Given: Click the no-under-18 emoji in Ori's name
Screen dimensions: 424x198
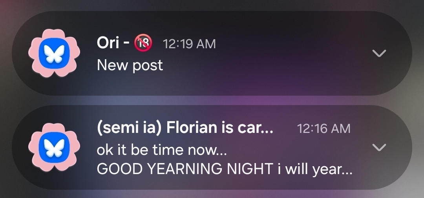Looking at the screenshot, I should [143, 43].
